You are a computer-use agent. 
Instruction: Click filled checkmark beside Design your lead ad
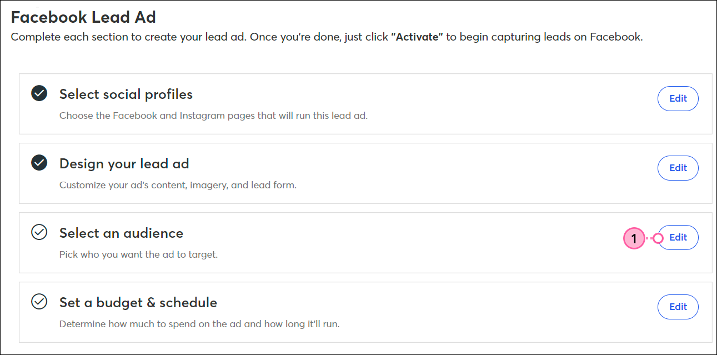tap(39, 163)
